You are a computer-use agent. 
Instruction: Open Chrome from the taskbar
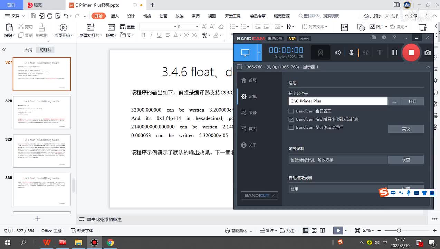tap(110, 242)
